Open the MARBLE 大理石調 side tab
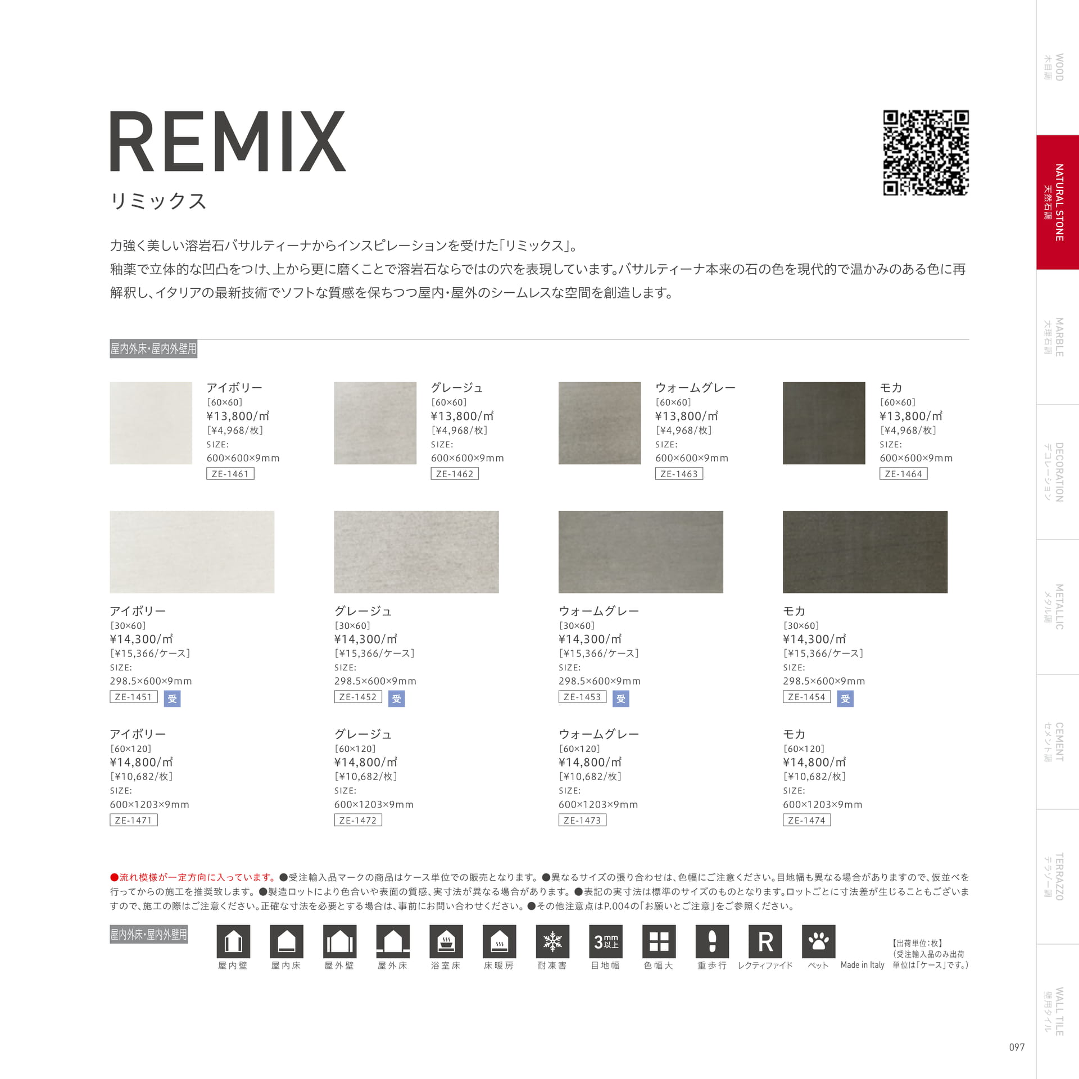The image size is (1079, 1079). 1058,337
